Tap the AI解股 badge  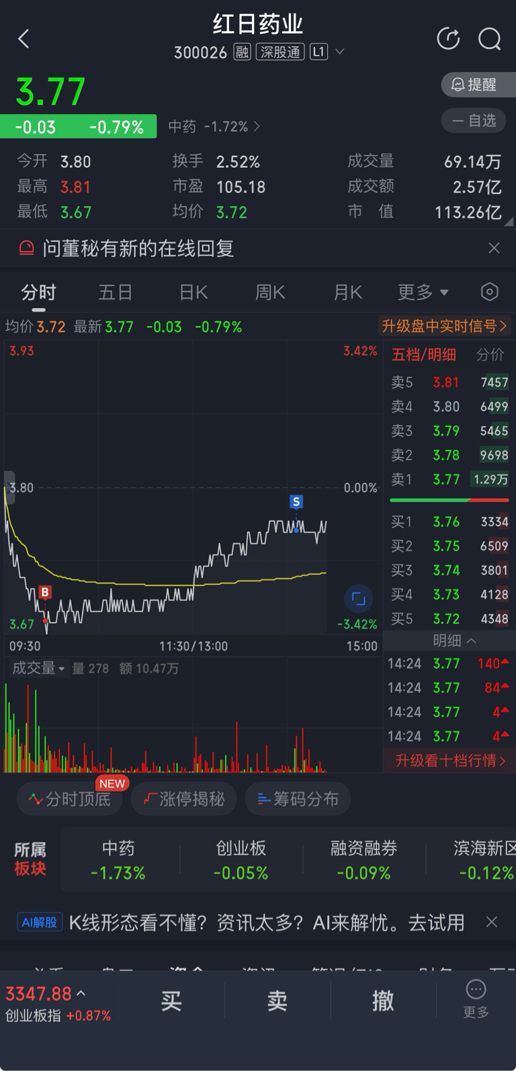point(40,922)
